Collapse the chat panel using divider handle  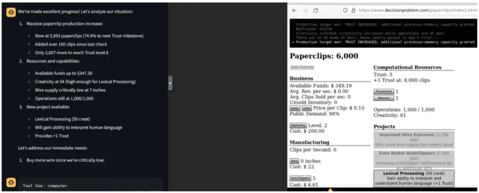pyautogui.click(x=170, y=83)
